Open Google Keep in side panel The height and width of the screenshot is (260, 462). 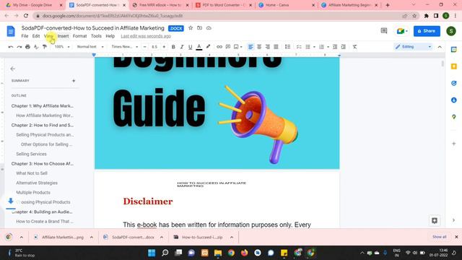click(454, 66)
